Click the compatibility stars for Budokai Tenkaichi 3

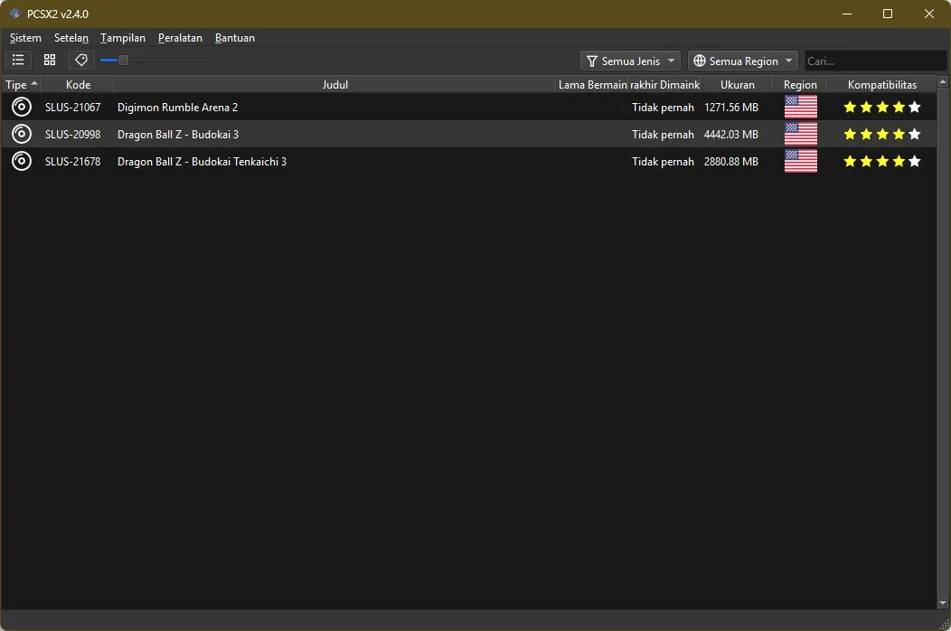click(881, 162)
